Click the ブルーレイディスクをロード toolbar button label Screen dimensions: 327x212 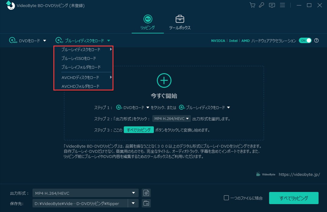84,41
